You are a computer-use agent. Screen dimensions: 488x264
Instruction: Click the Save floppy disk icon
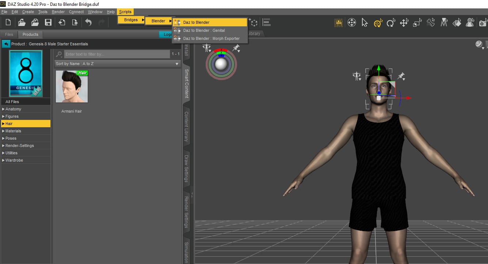pos(48,23)
